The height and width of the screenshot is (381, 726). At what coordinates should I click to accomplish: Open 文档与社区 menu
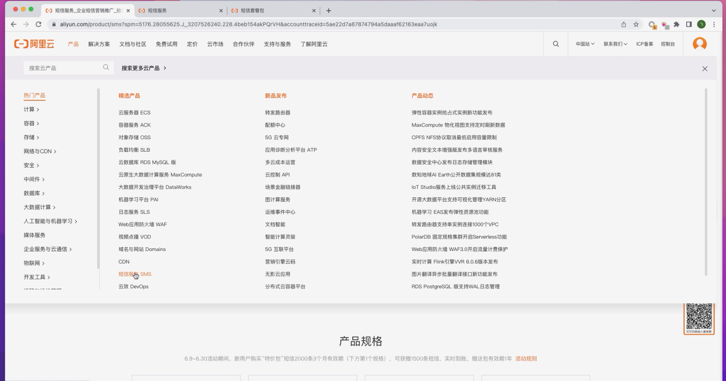[x=133, y=44]
